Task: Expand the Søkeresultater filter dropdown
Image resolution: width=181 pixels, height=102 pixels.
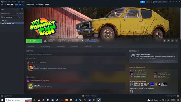Action: pos(9,14)
